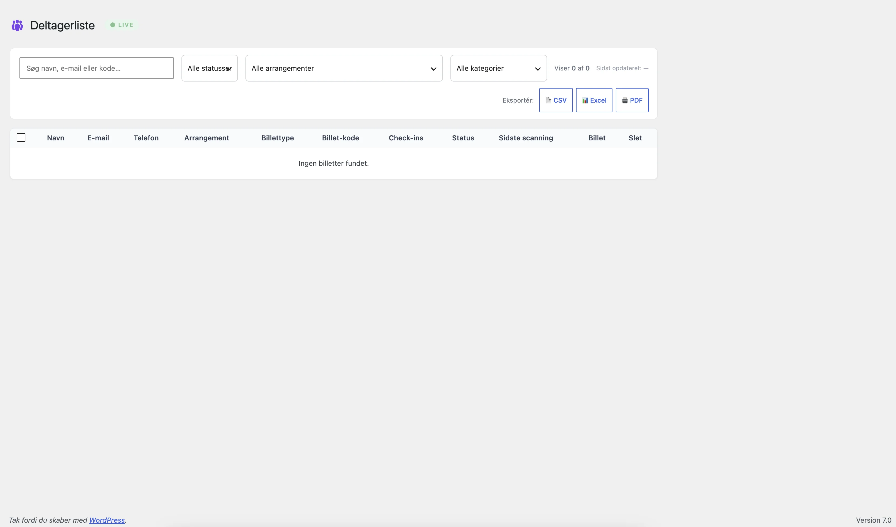Export the list as PDF
This screenshot has height=527, width=896.
[632, 100]
